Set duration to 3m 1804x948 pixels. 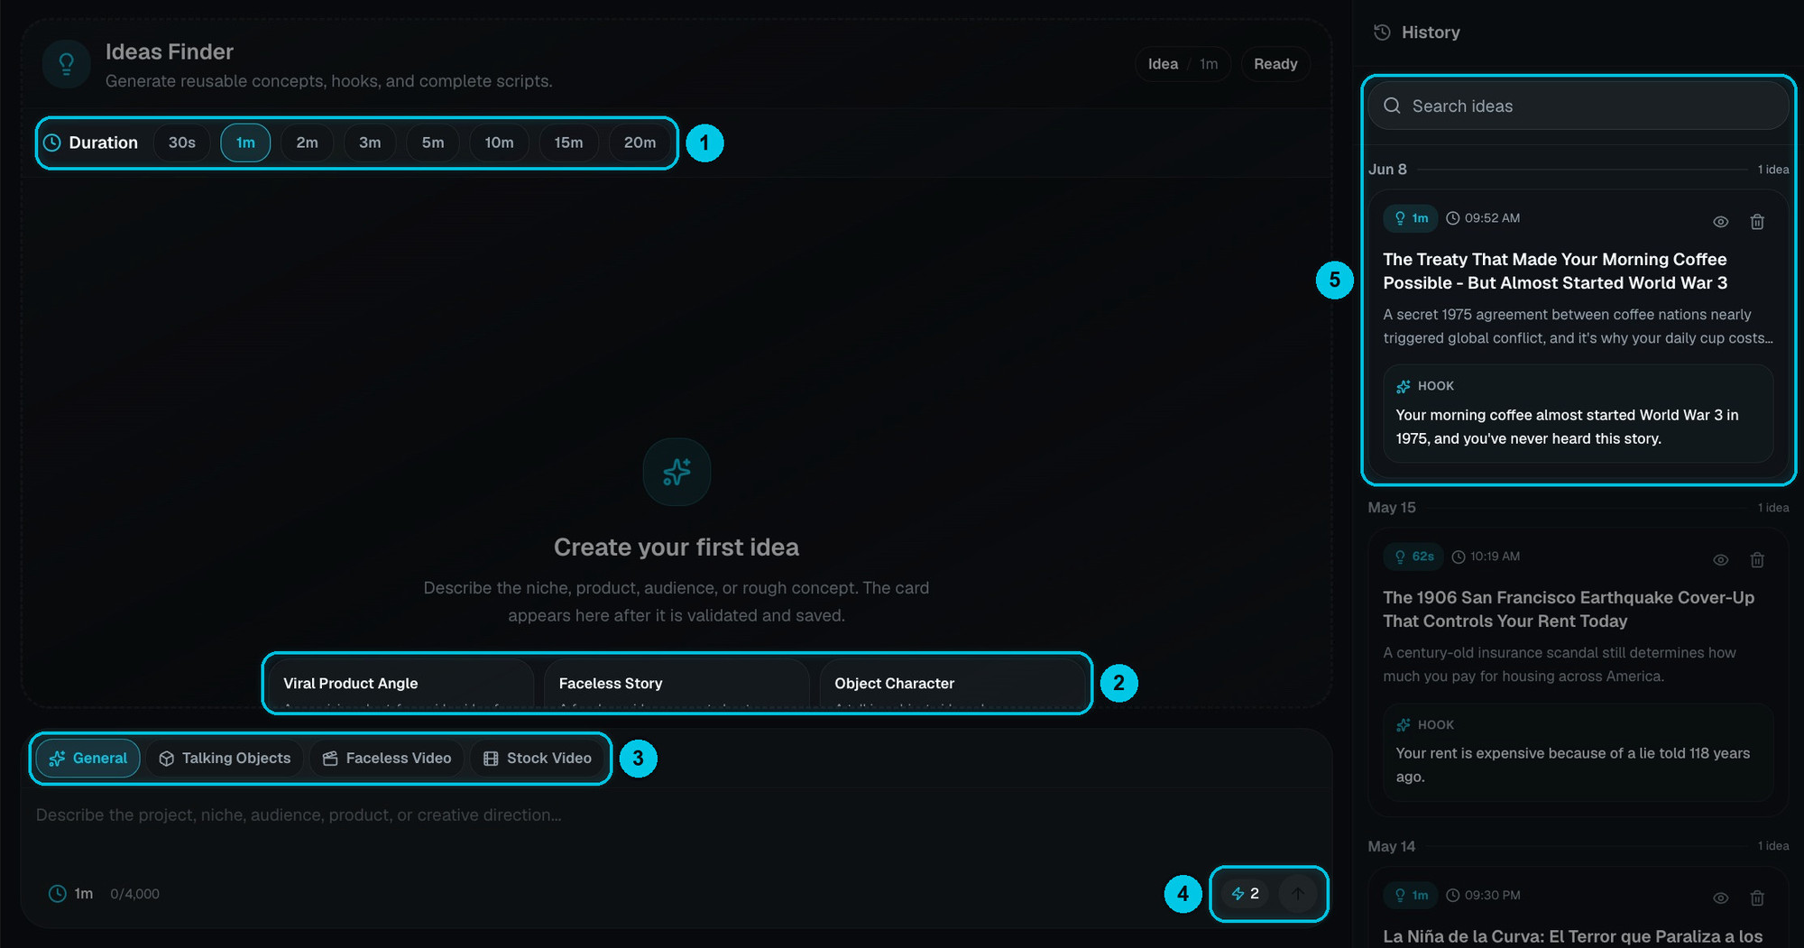pos(370,143)
